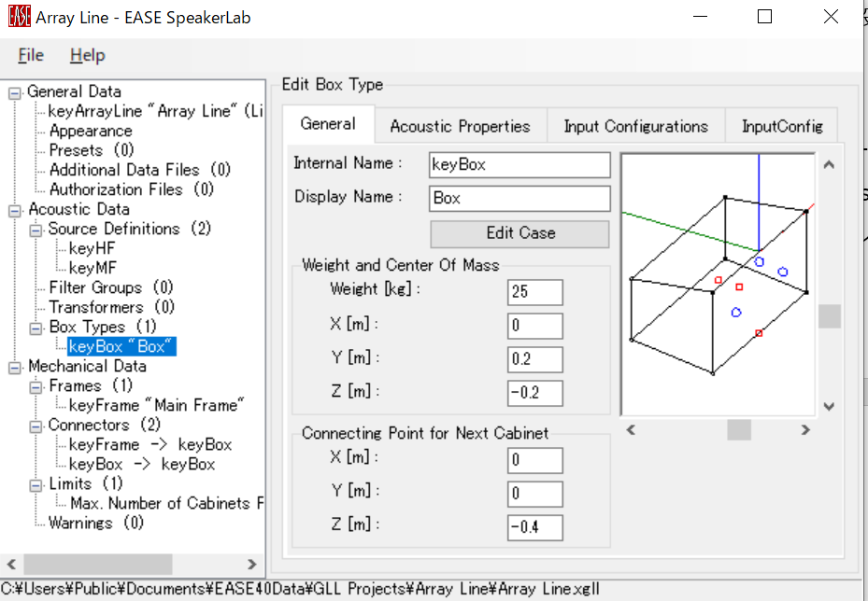
Task: Click the 3D box preview image
Action: pyautogui.click(x=718, y=285)
